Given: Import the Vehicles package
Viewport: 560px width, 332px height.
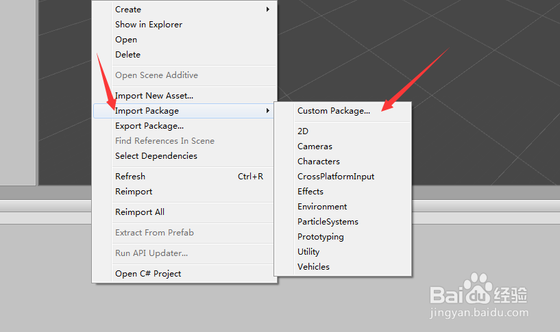Looking at the screenshot, I should [x=343, y=267].
